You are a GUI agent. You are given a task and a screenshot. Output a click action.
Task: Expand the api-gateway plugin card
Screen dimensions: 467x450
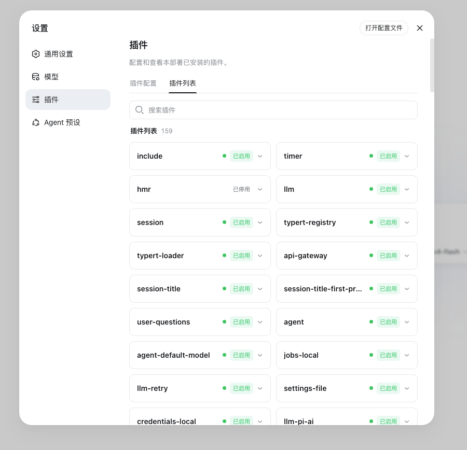coord(407,256)
